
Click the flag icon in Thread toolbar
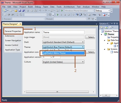click(x=89, y=19)
